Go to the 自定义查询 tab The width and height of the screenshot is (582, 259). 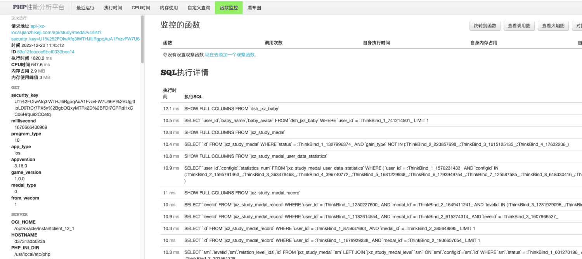[199, 8]
